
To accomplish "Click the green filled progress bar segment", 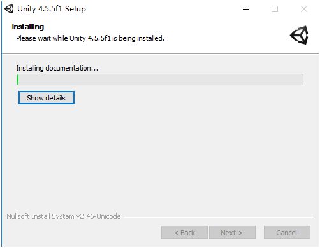I will coord(18,79).
